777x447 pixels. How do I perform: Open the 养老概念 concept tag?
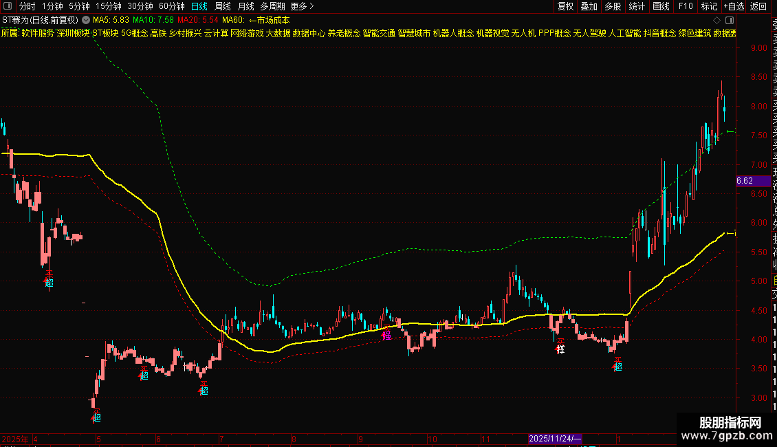(344, 33)
